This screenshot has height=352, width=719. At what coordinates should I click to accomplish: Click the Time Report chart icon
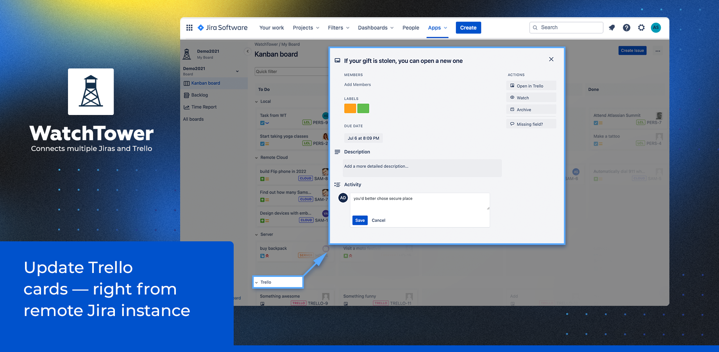point(187,107)
